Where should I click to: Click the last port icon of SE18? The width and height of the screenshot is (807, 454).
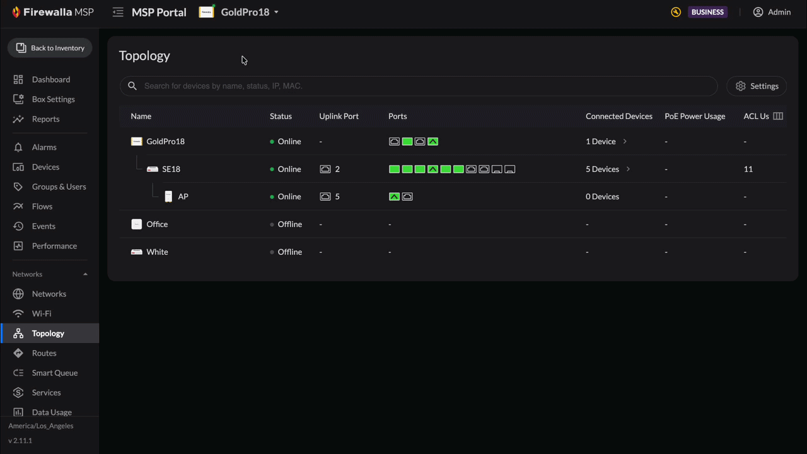510,169
